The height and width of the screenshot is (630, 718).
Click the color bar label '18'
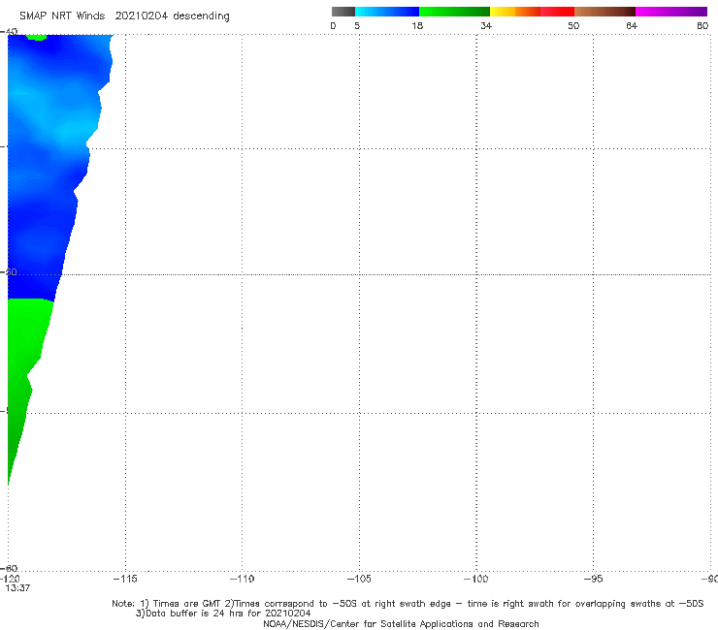417,25
